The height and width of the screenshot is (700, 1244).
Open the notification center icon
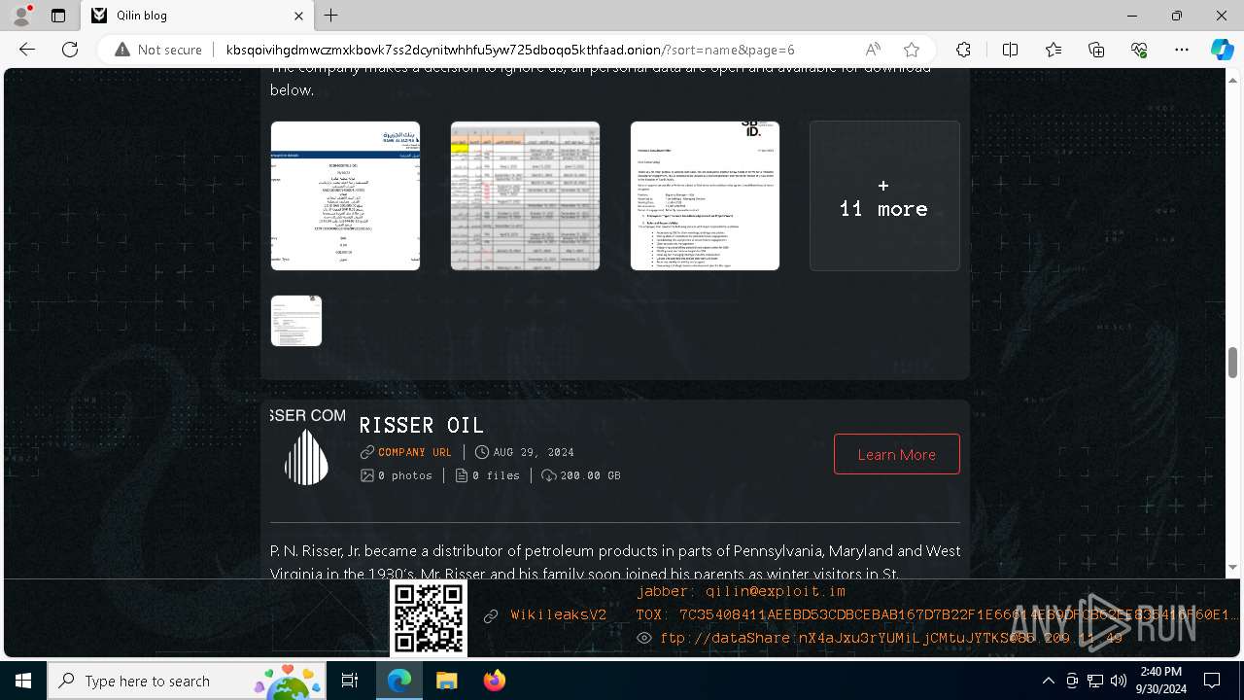(x=1212, y=681)
